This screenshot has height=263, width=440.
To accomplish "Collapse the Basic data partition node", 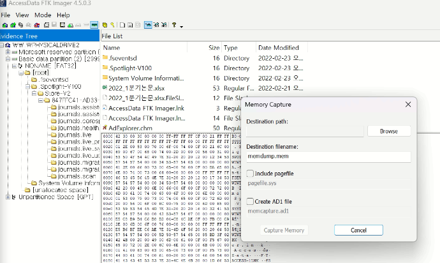I will [x=8, y=59].
